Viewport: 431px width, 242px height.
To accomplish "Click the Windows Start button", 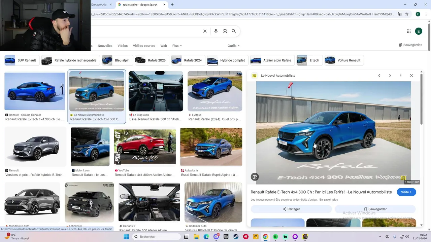I will 126,237.
